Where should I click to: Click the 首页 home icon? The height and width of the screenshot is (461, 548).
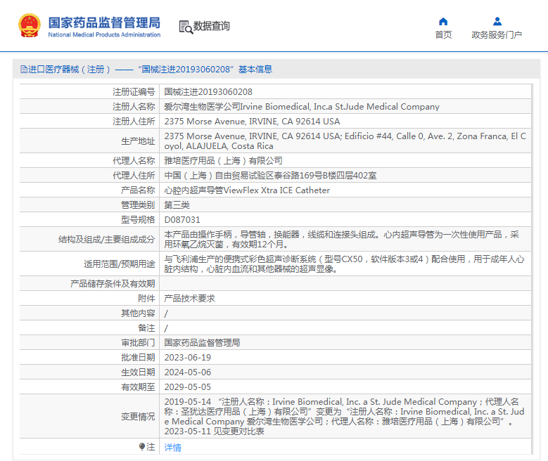tap(443, 22)
